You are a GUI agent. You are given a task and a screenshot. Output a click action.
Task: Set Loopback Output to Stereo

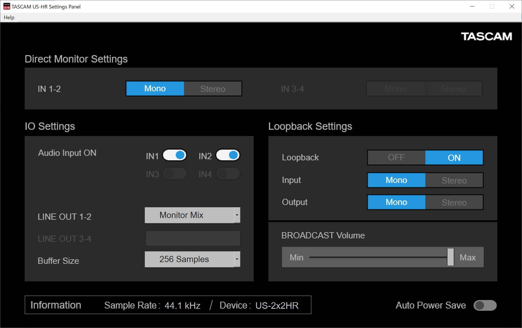point(454,202)
